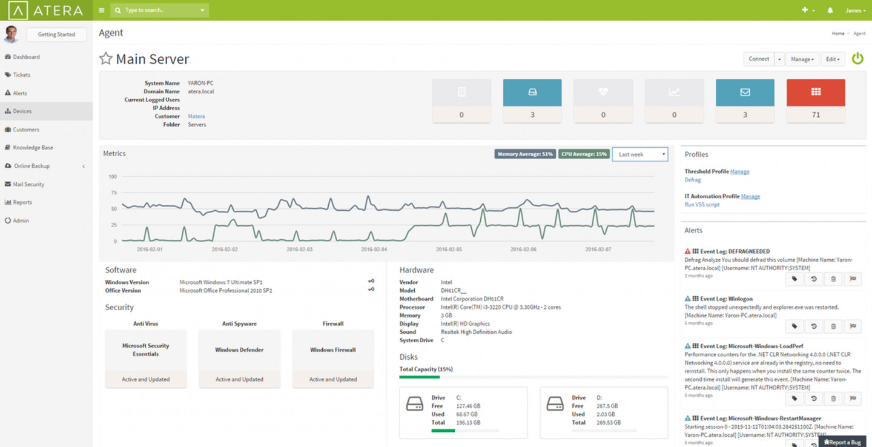Tag the DEFRAGNEEDED alert

794,279
